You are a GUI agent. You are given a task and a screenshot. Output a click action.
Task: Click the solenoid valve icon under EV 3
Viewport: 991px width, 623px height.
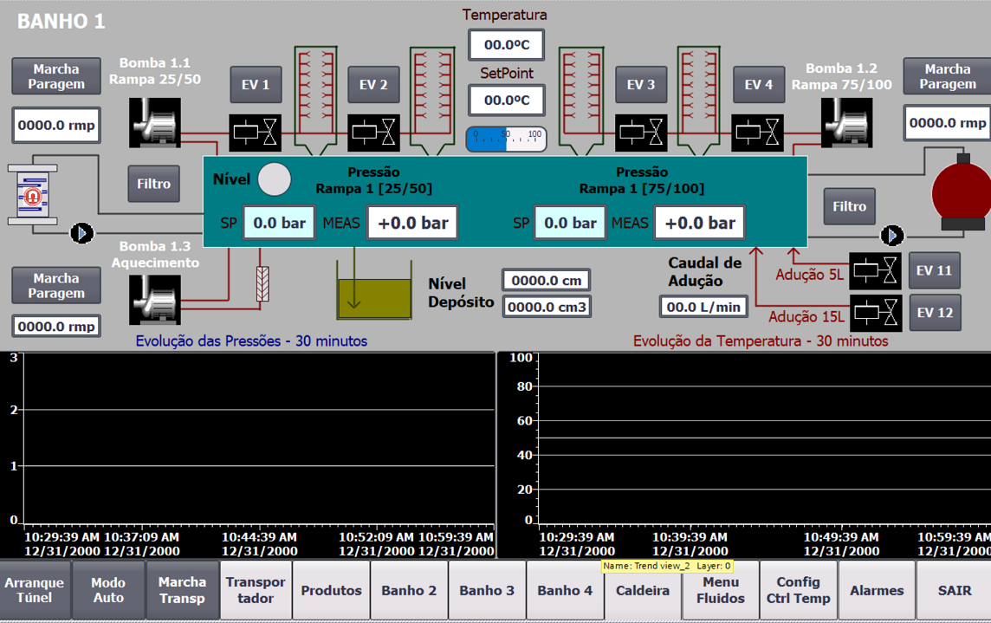(x=641, y=133)
